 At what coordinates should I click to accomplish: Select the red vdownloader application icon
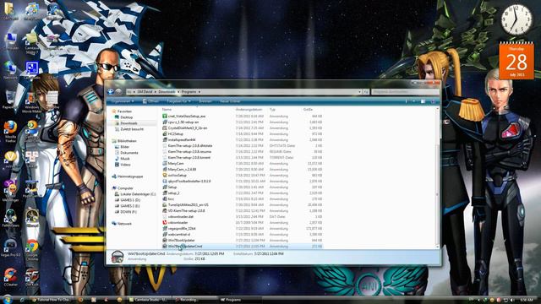coord(165,222)
